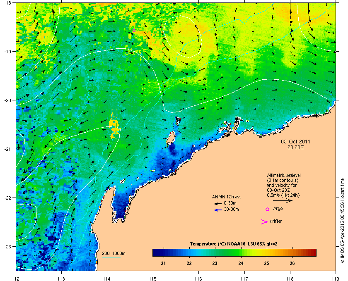The width and height of the screenshot is (348, 281).
Task: Click the 0.5m/s velocity scale arrow
Action: [x=283, y=201]
